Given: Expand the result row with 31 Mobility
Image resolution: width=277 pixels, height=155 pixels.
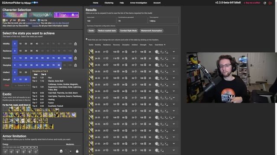Looking at the screenshot, I should coord(174,98).
